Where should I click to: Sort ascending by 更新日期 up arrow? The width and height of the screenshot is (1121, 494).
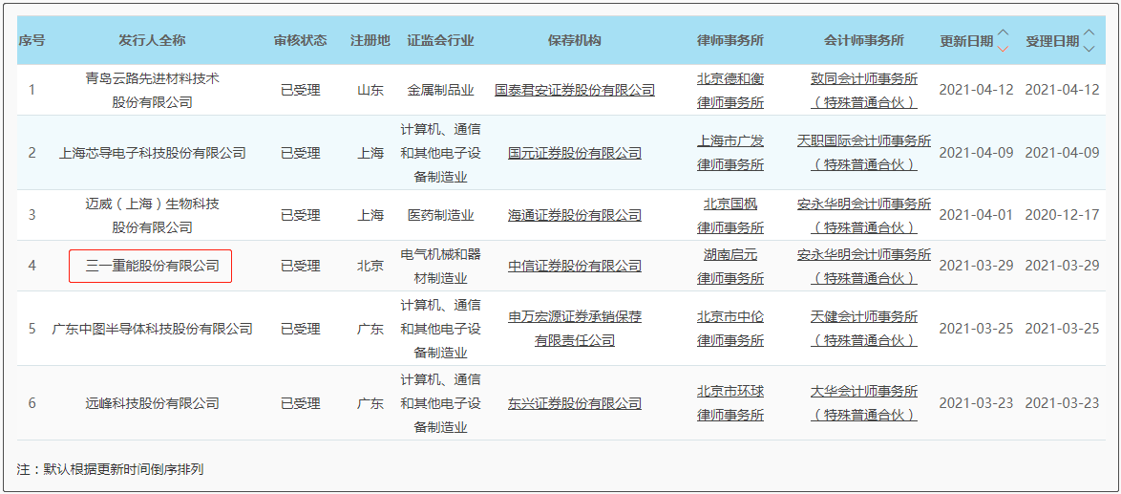[1004, 32]
